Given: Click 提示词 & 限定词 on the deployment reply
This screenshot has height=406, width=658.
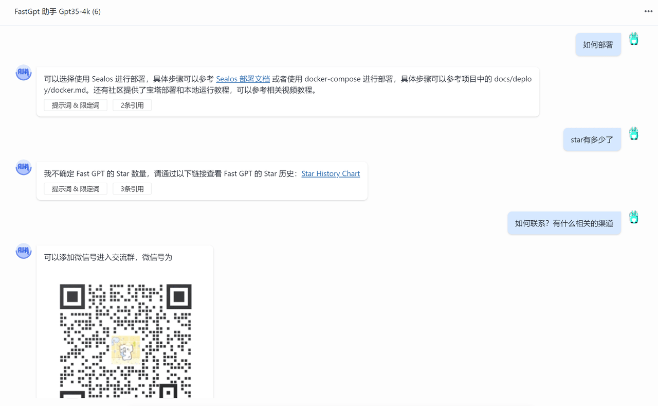Looking at the screenshot, I should pyautogui.click(x=75, y=105).
